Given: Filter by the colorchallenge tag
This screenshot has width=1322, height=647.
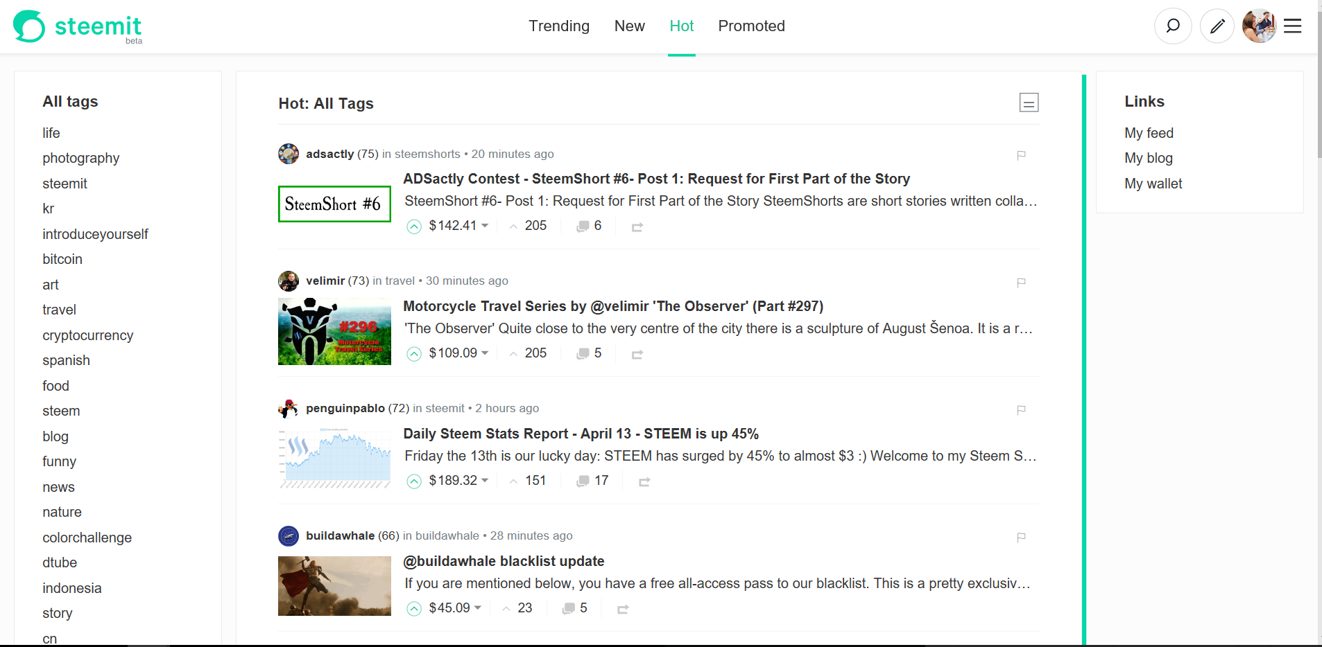Looking at the screenshot, I should (x=87, y=538).
